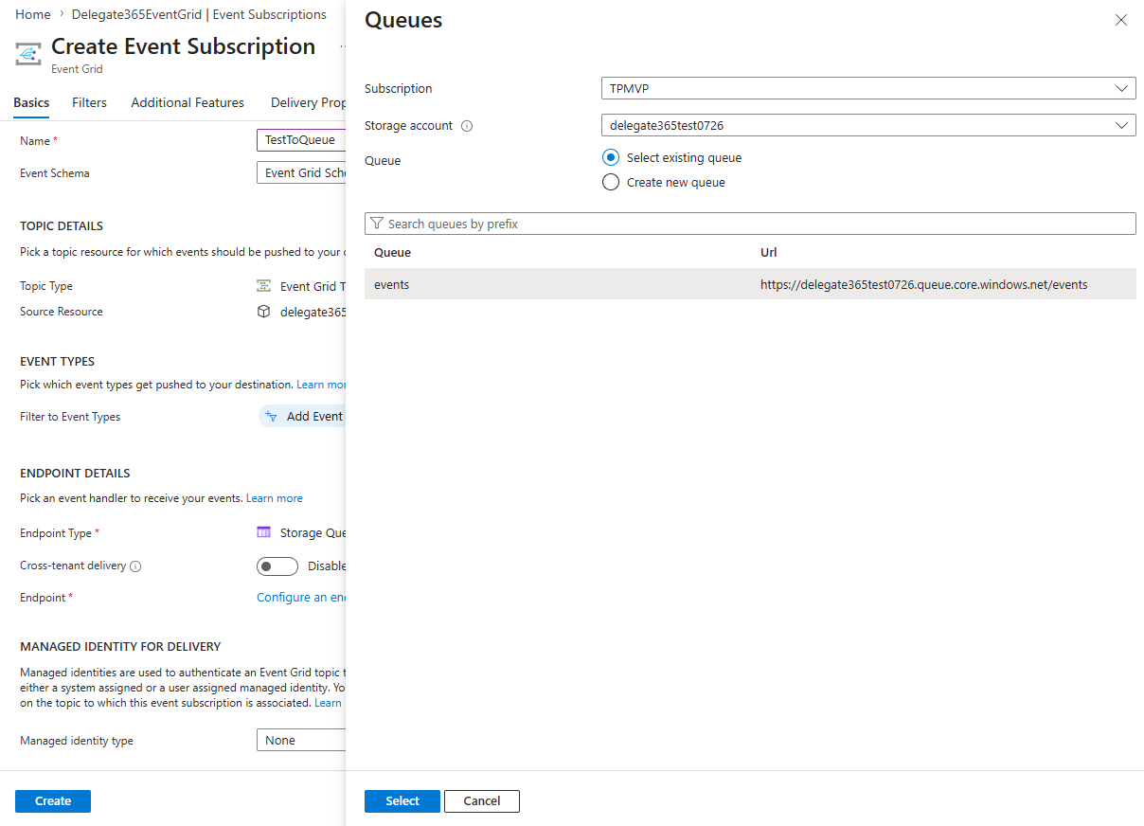Click the Cancel button
1144x826 pixels.
click(x=482, y=801)
